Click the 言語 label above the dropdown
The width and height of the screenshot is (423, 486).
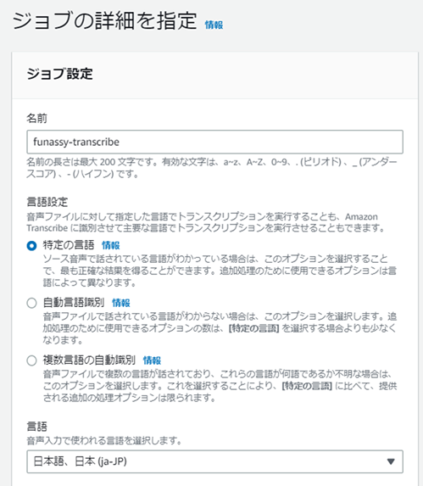pos(36,427)
